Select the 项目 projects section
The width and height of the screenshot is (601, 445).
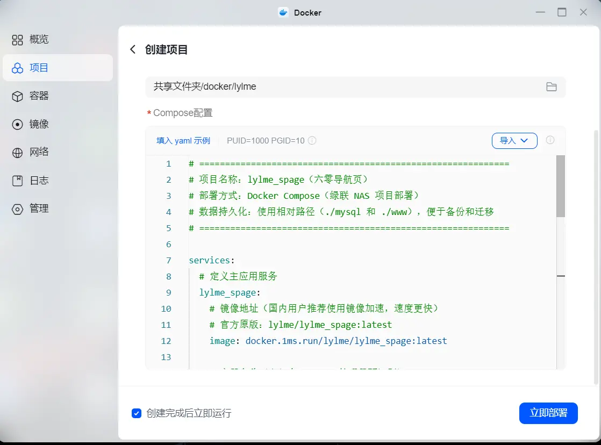[x=58, y=68]
